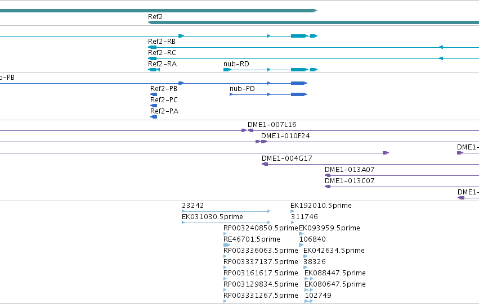Select the nub-PD protein label
The height and width of the screenshot is (304, 479).
pyautogui.click(x=242, y=89)
